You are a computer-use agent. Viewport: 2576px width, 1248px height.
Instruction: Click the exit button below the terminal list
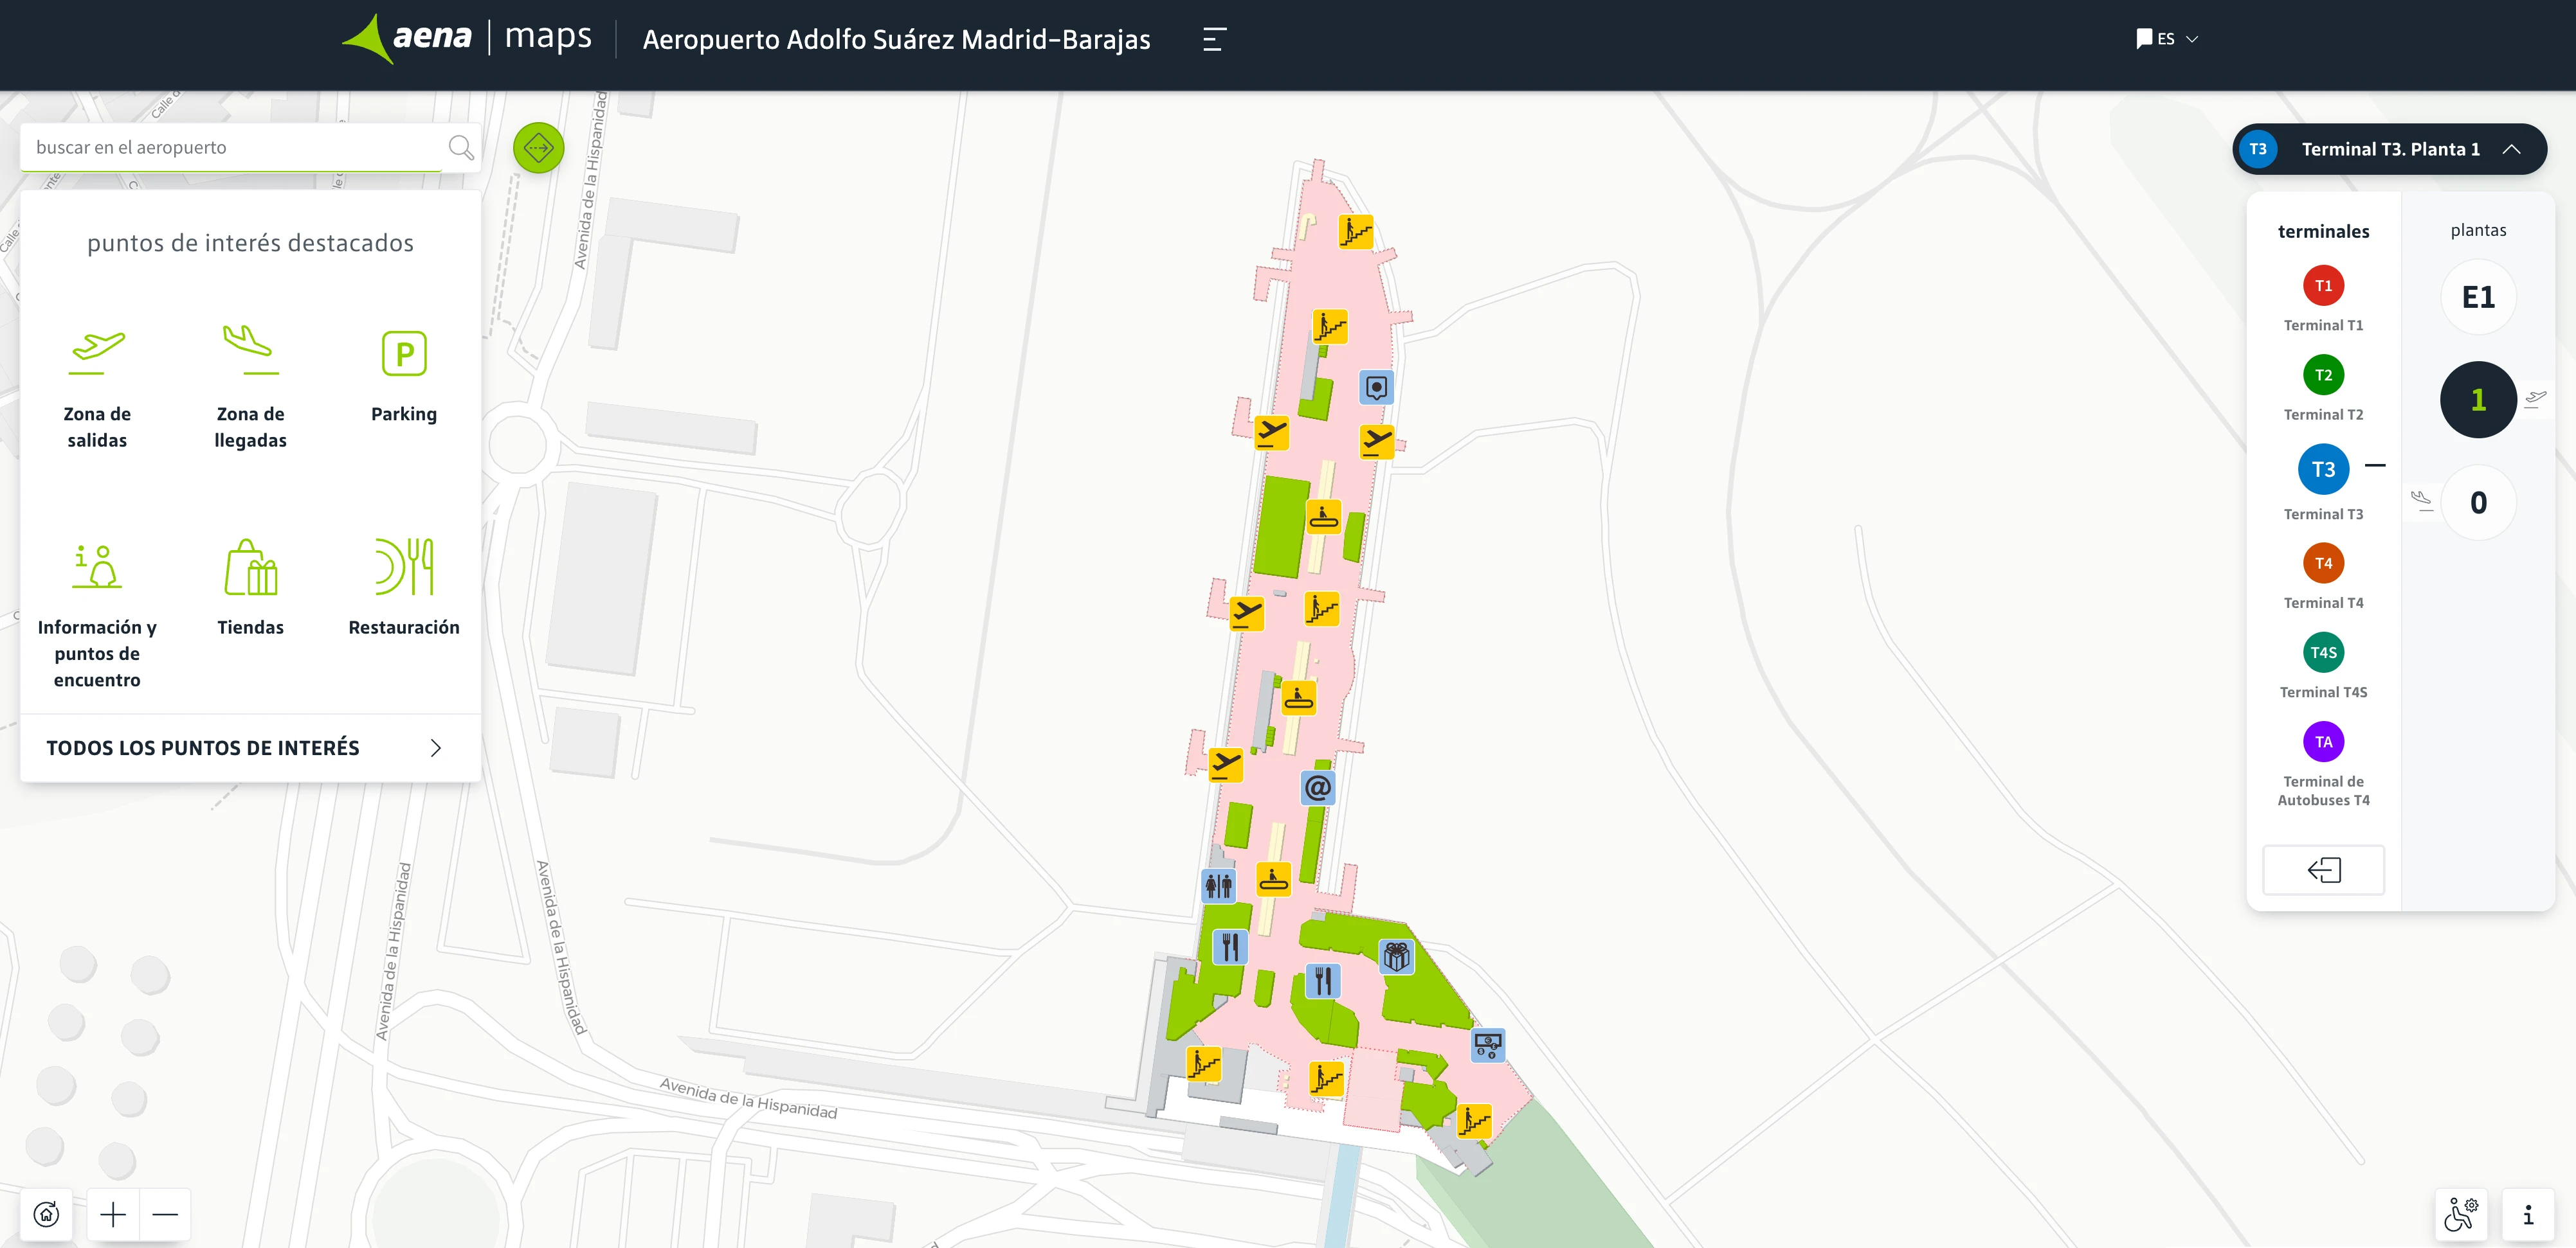[2323, 870]
